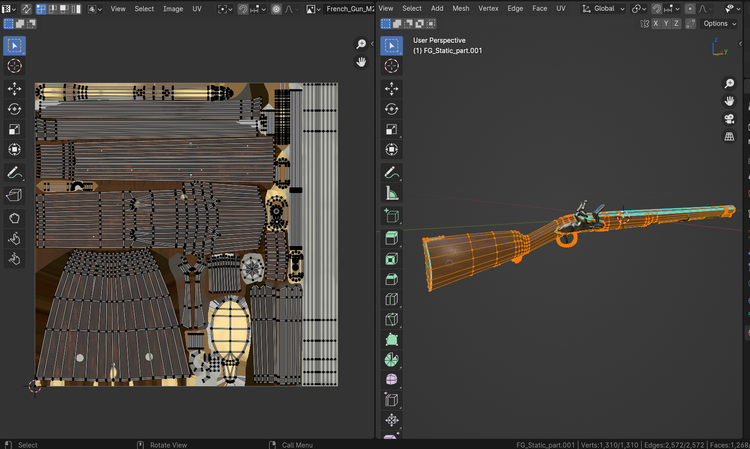The image size is (750, 449).
Task: Toggle X axis mirror in viewport header
Action: click(656, 23)
